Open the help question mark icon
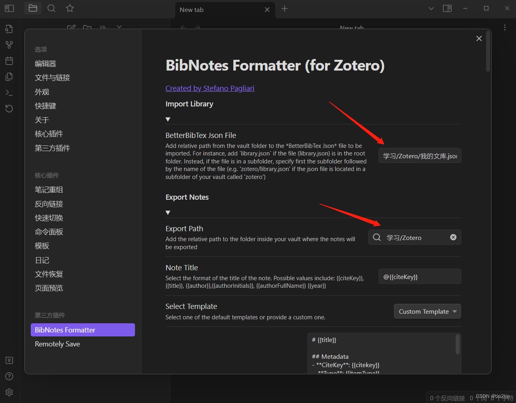 (9, 376)
